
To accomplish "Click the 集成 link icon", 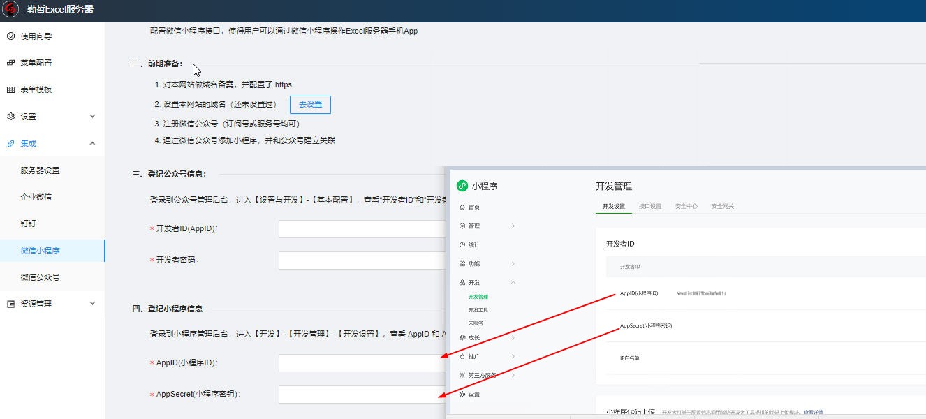I will (10, 143).
